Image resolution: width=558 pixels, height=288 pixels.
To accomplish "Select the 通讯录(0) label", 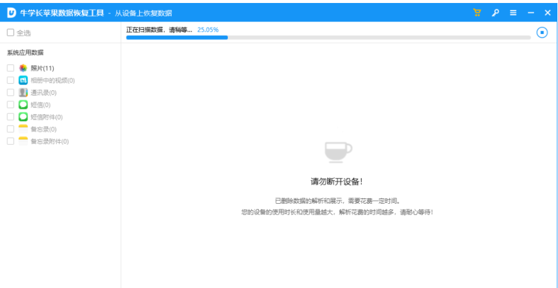I will coord(44,93).
